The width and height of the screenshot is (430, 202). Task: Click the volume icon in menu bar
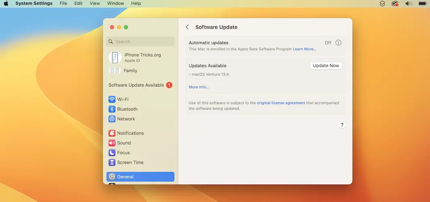coord(408,4)
